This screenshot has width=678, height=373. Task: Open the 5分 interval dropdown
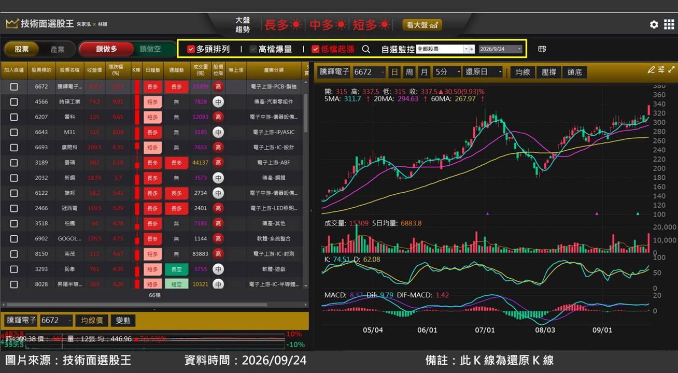(x=447, y=72)
